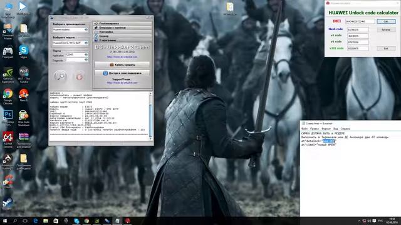
Task: Show hidden system tray icons
Action: point(359,221)
